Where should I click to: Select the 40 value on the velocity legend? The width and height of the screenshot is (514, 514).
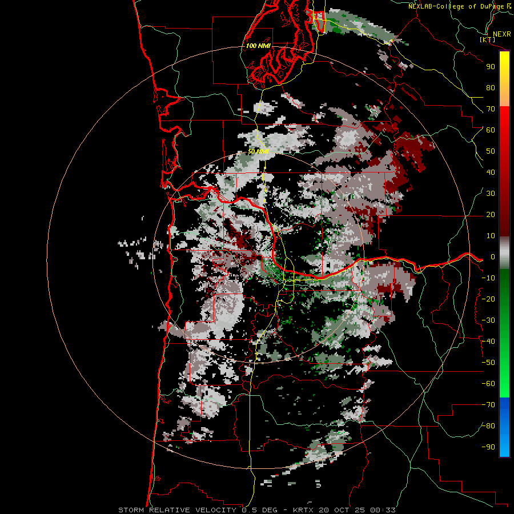tap(491, 172)
